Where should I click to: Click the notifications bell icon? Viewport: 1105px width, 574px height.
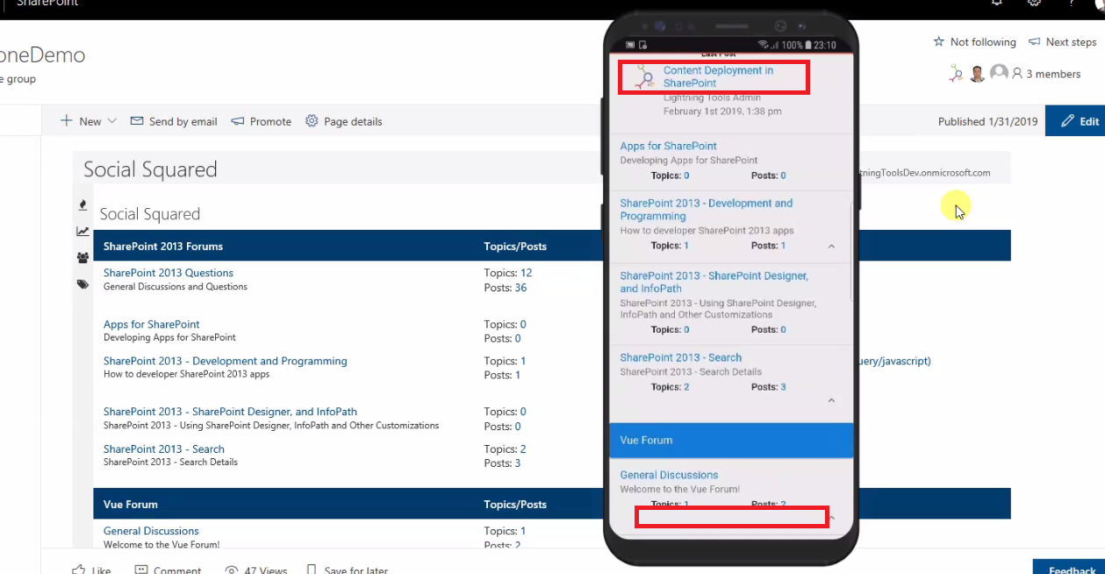[997, 3]
